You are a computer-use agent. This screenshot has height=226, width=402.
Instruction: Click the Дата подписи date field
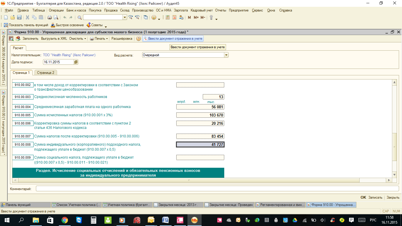pyautogui.click(x=58, y=62)
